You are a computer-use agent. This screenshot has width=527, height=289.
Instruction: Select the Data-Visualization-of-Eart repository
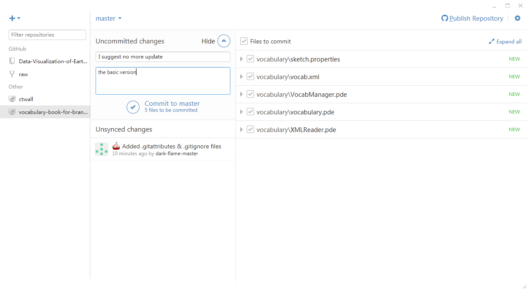[45, 61]
